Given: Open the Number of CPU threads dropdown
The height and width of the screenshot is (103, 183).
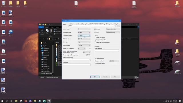Looking at the screenshot, I should tap(81, 49).
